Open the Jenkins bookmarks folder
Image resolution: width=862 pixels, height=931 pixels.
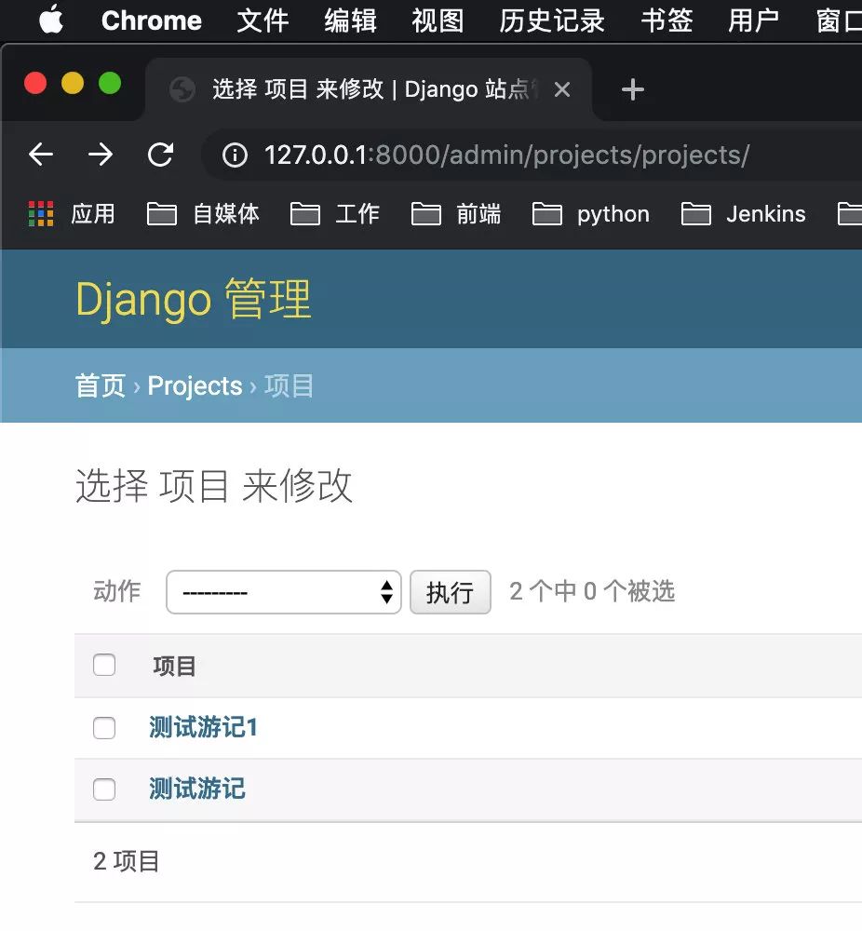744,214
